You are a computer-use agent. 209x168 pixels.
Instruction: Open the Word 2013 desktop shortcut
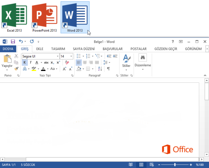click(x=75, y=17)
